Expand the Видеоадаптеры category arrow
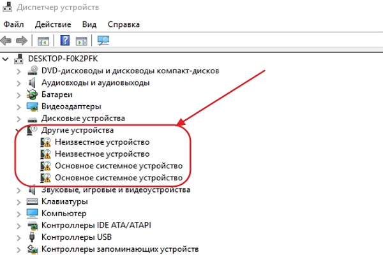 (19, 107)
